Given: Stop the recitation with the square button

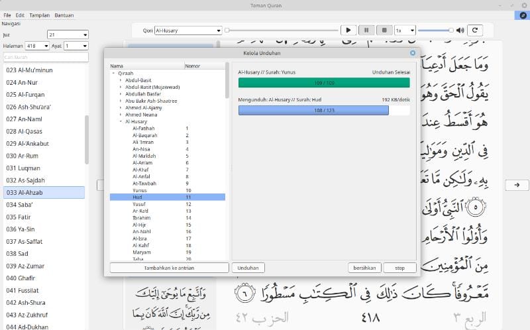Looking at the screenshot, I should click(x=384, y=30).
